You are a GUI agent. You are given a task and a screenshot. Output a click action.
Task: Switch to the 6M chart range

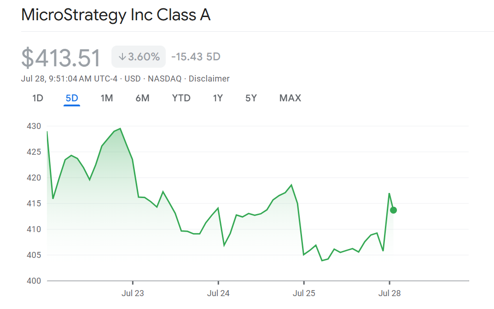pyautogui.click(x=142, y=98)
